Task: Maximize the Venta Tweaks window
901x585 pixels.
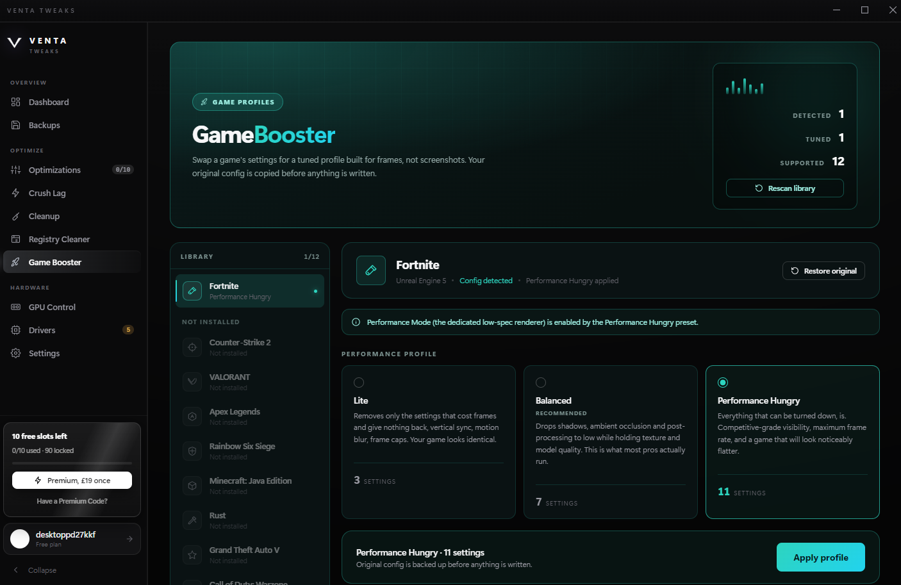Action: [864, 10]
